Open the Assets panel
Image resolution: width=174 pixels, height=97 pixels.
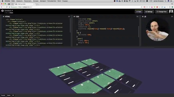(9, 95)
